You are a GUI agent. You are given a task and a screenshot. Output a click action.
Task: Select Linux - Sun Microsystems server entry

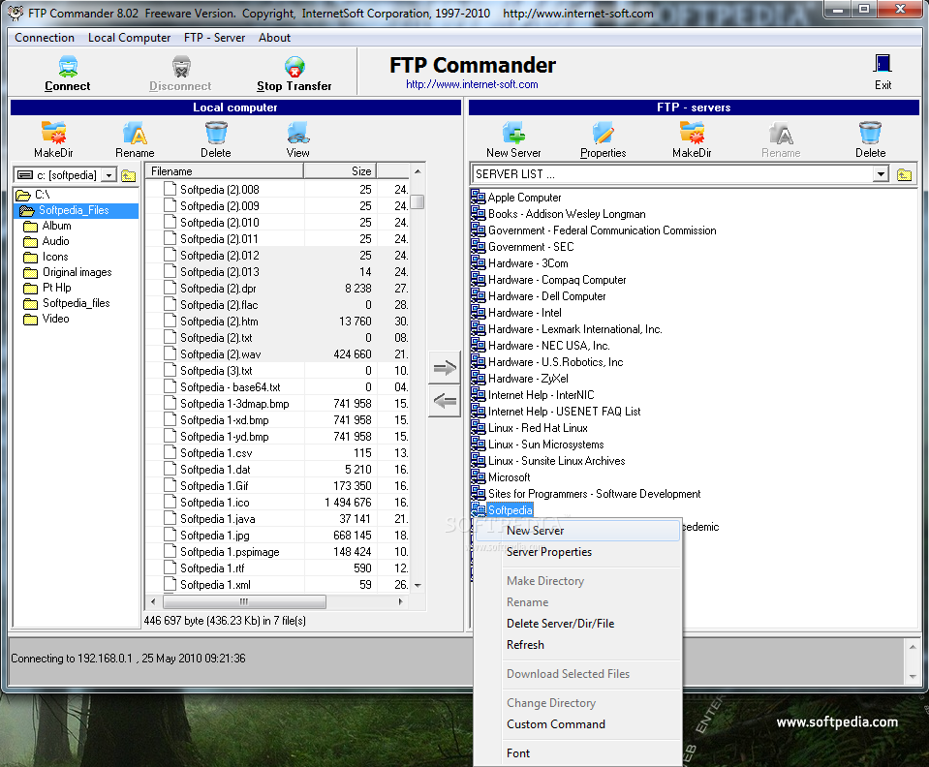(x=545, y=445)
